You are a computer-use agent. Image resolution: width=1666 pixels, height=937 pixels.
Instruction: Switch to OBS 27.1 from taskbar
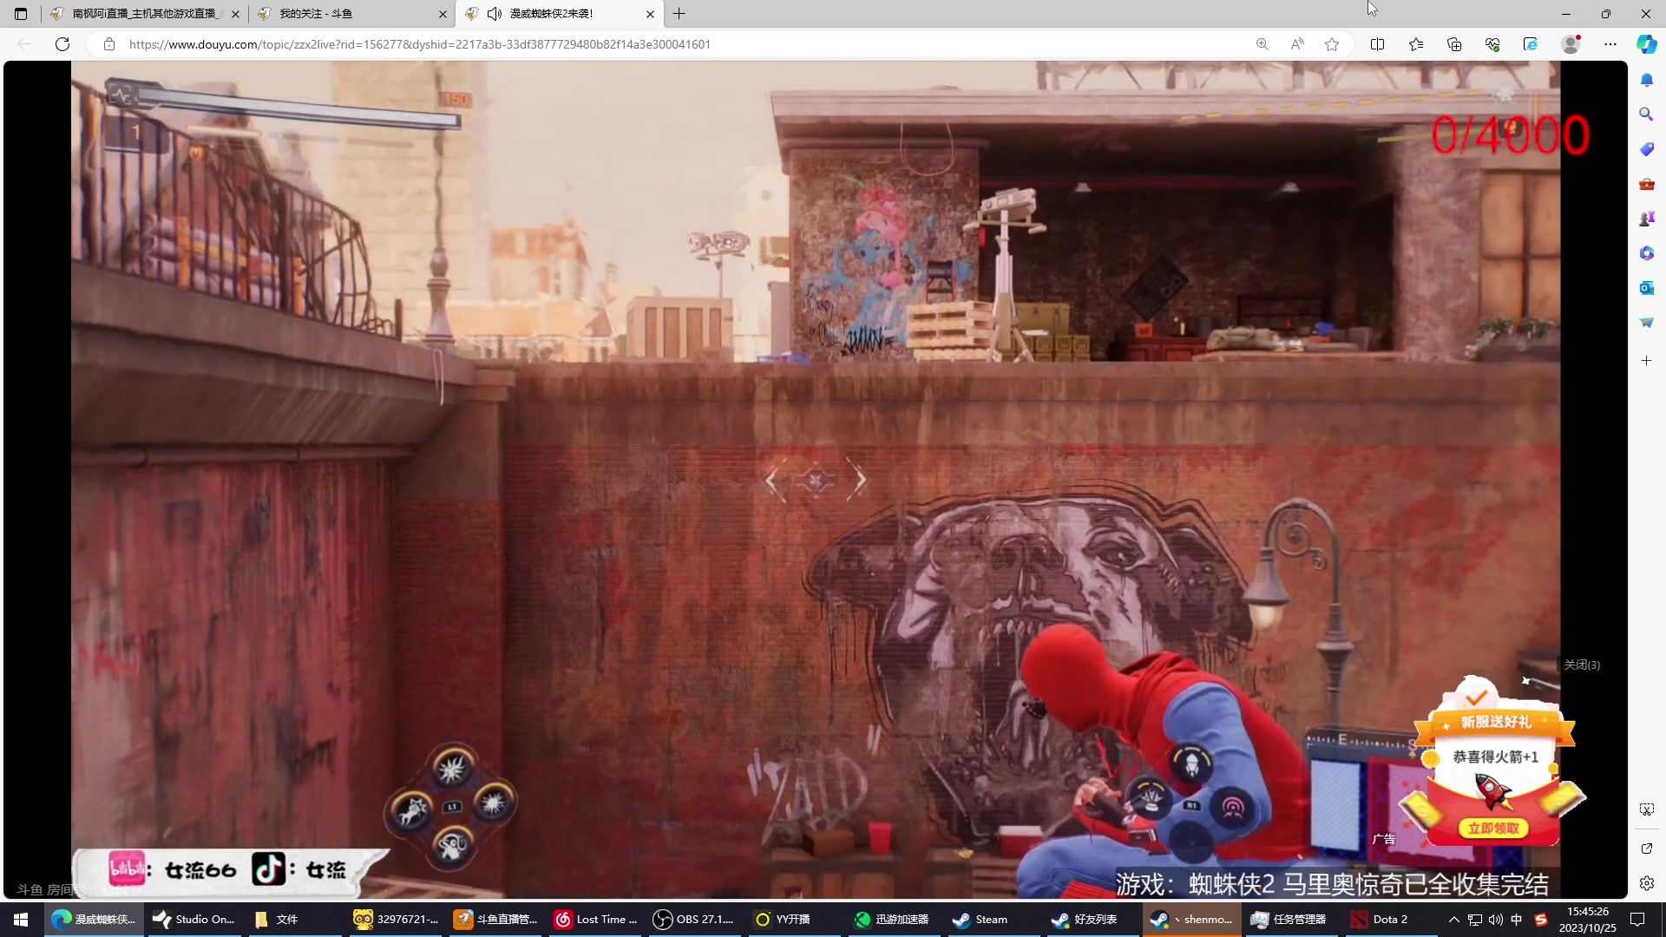(694, 920)
